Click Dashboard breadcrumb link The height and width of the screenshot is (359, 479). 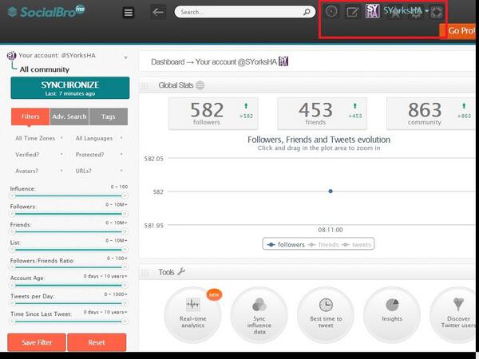tap(168, 62)
